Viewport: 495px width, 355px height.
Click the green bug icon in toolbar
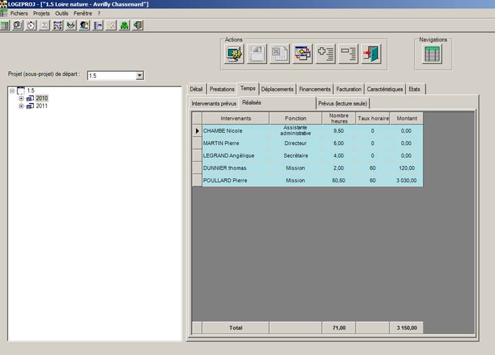(x=124, y=25)
